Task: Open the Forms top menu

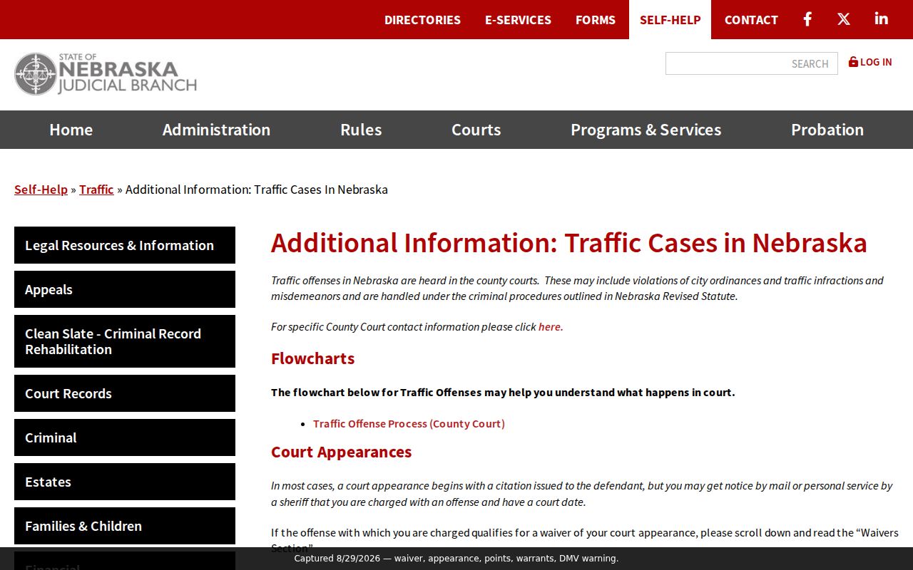Action: (x=596, y=20)
